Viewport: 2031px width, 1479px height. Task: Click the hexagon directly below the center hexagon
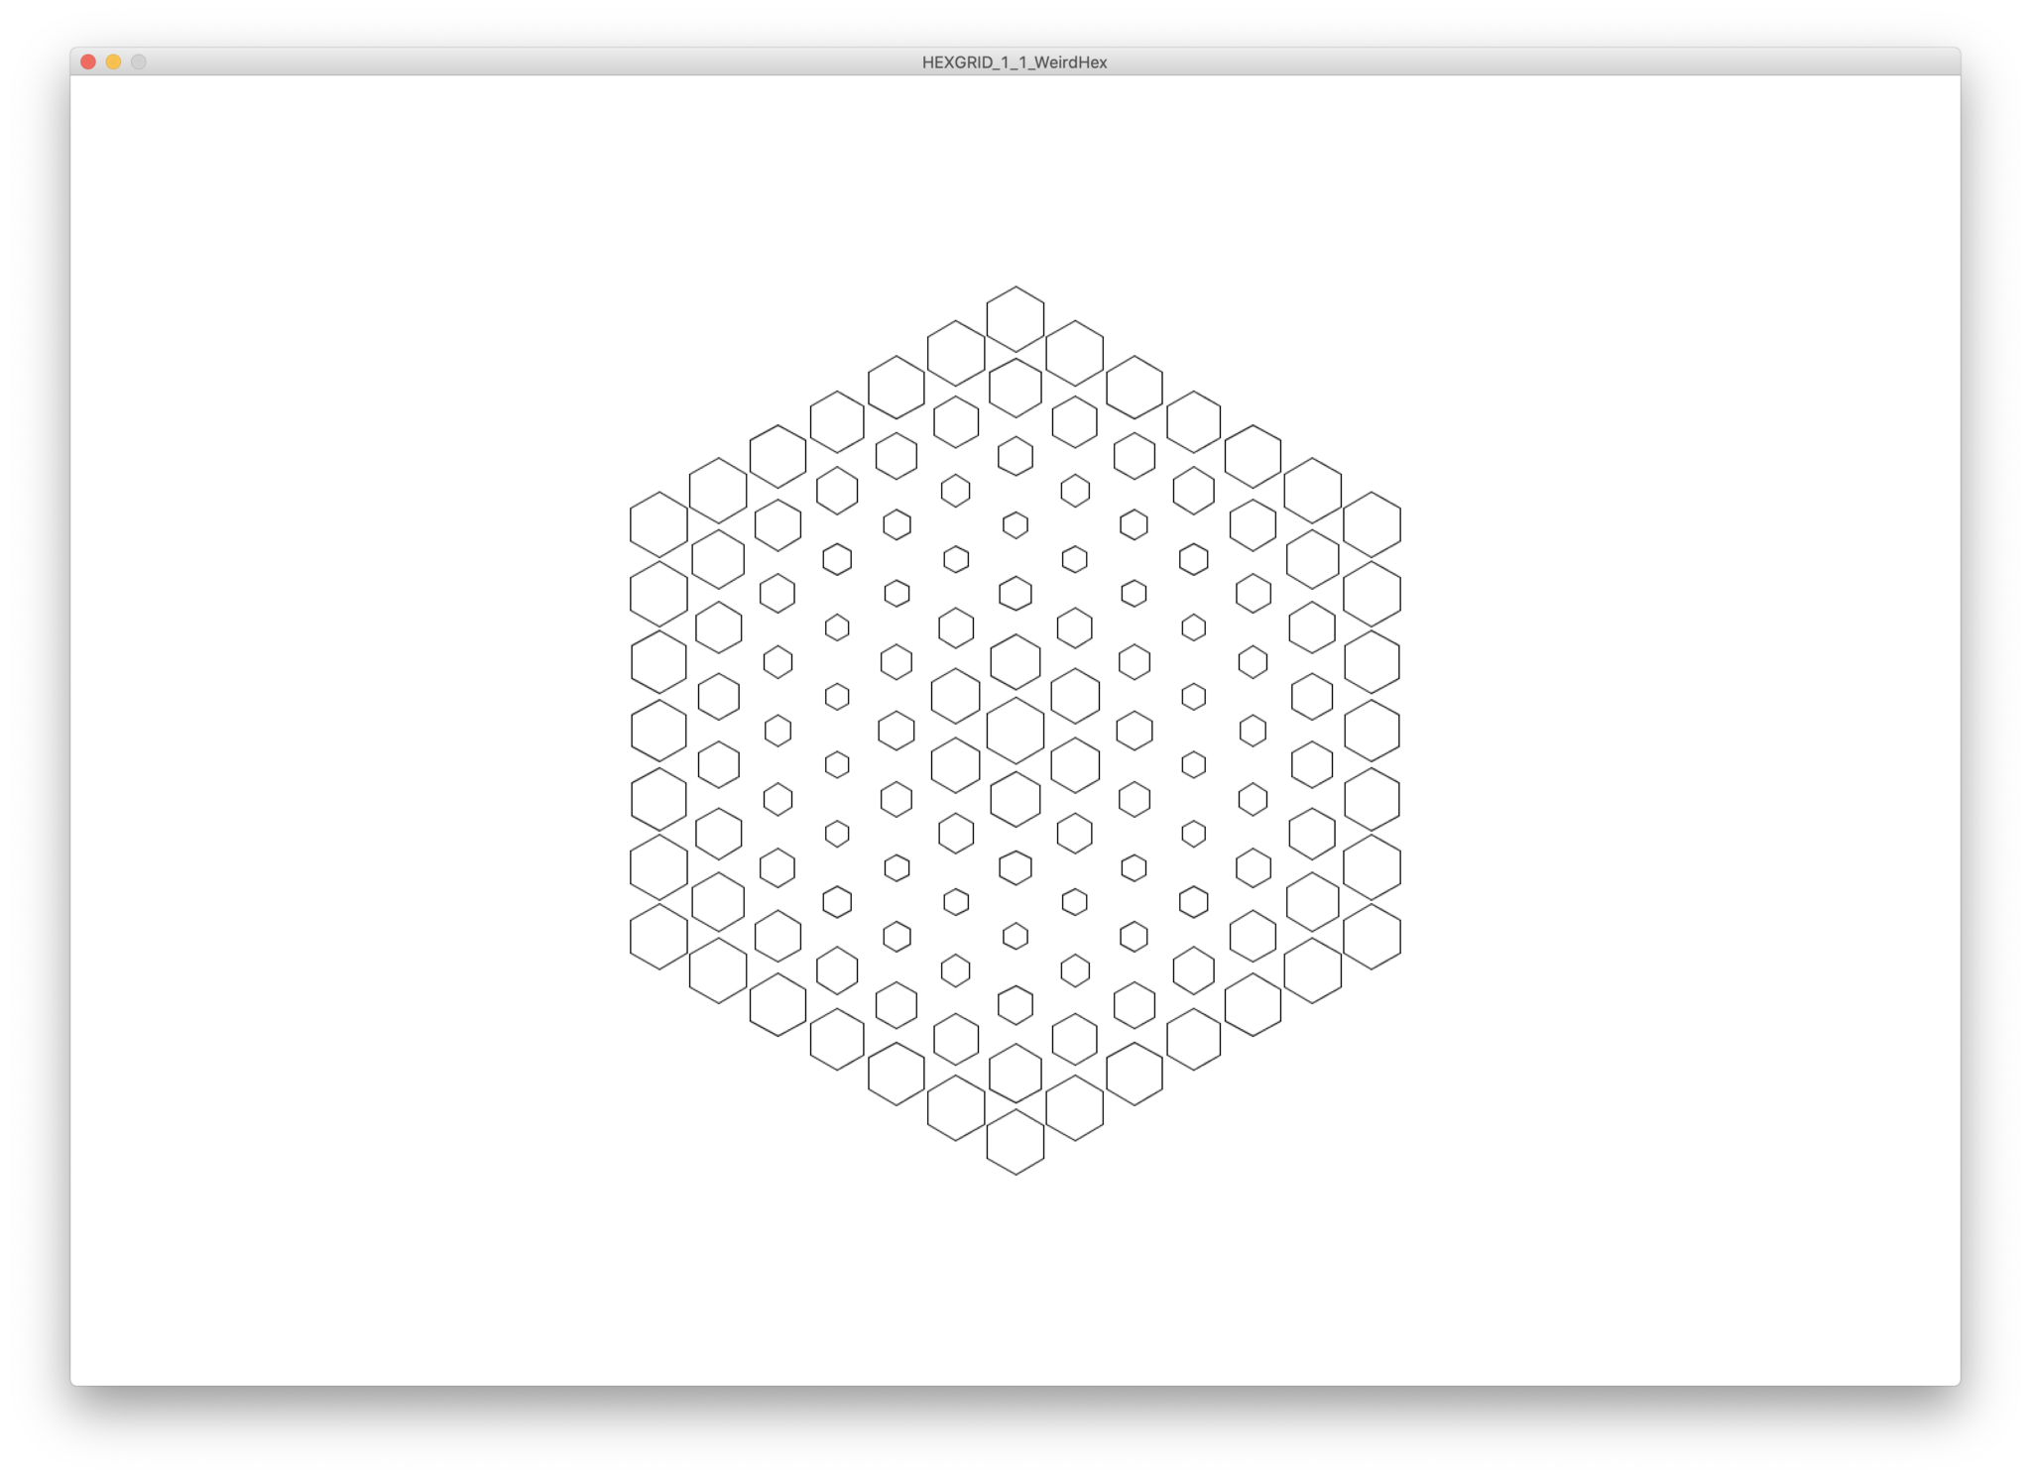pos(1015,799)
